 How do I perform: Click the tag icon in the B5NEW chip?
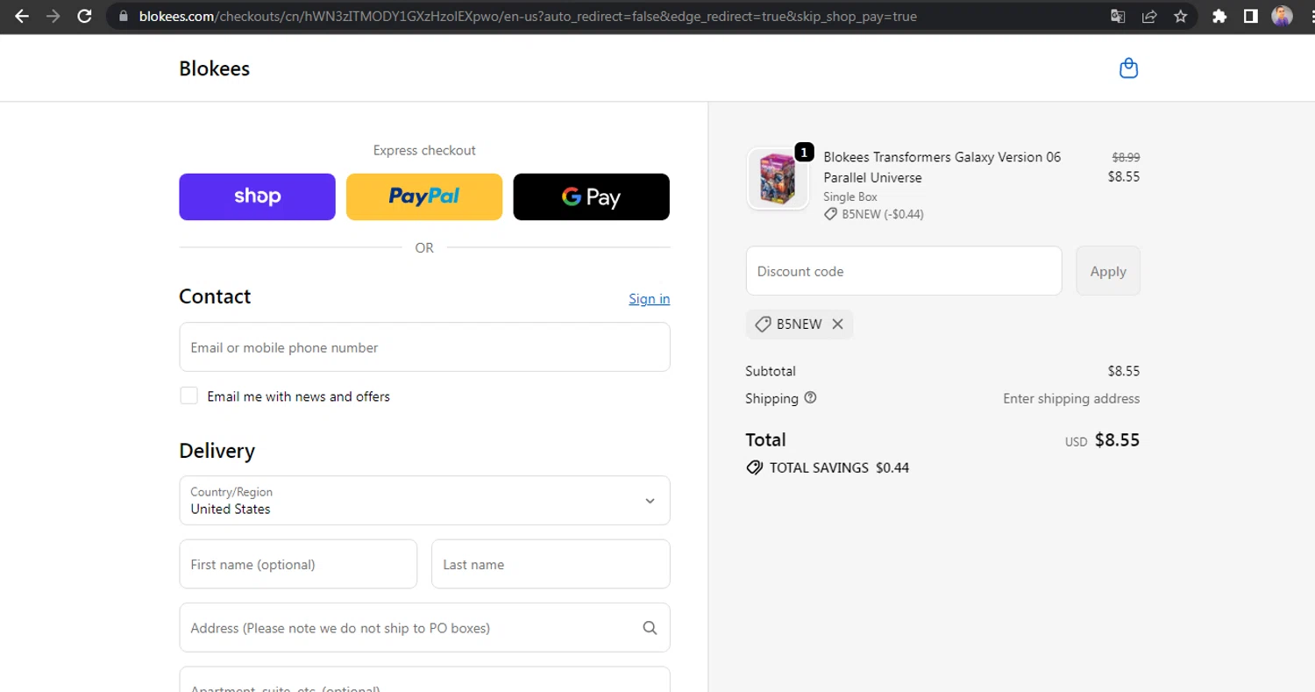(763, 325)
